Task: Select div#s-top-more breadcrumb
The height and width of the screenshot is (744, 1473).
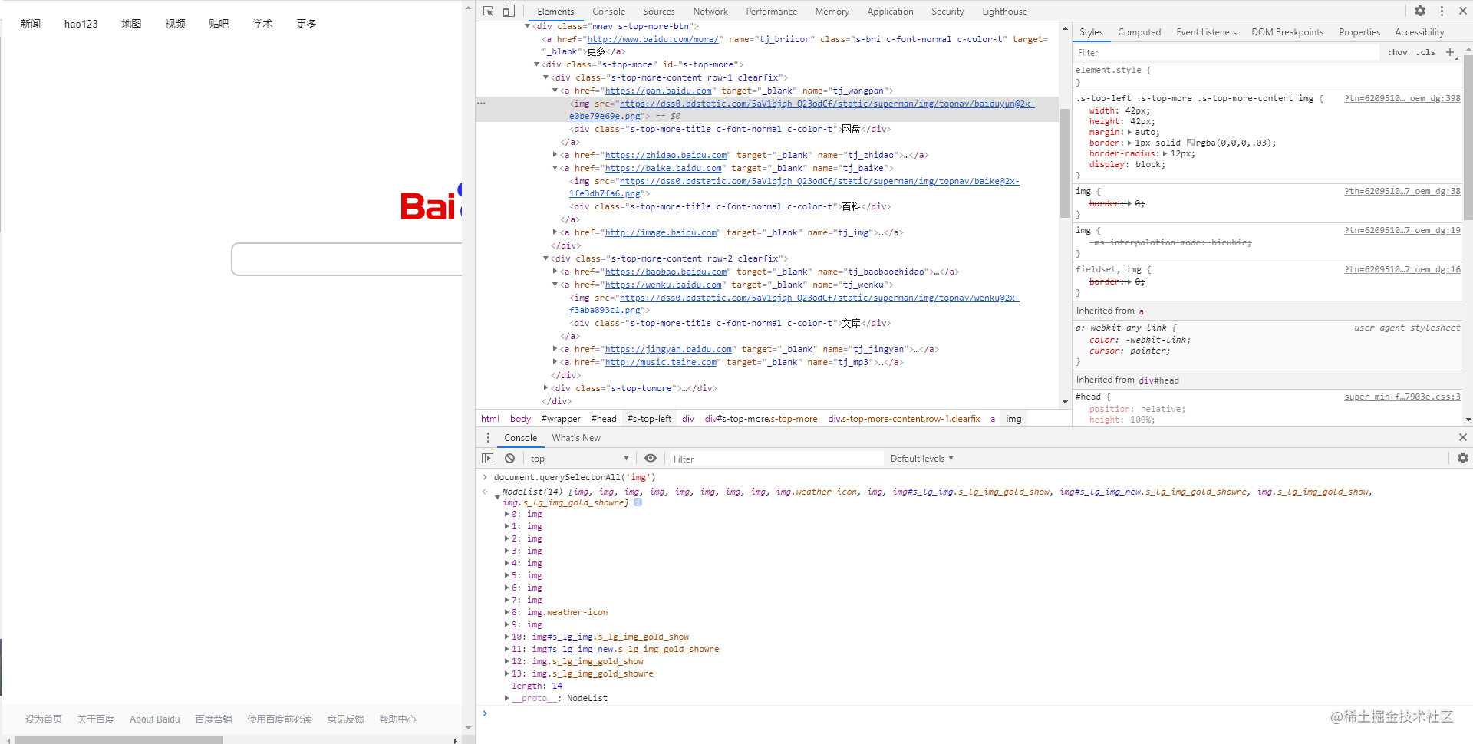Action: point(761,418)
